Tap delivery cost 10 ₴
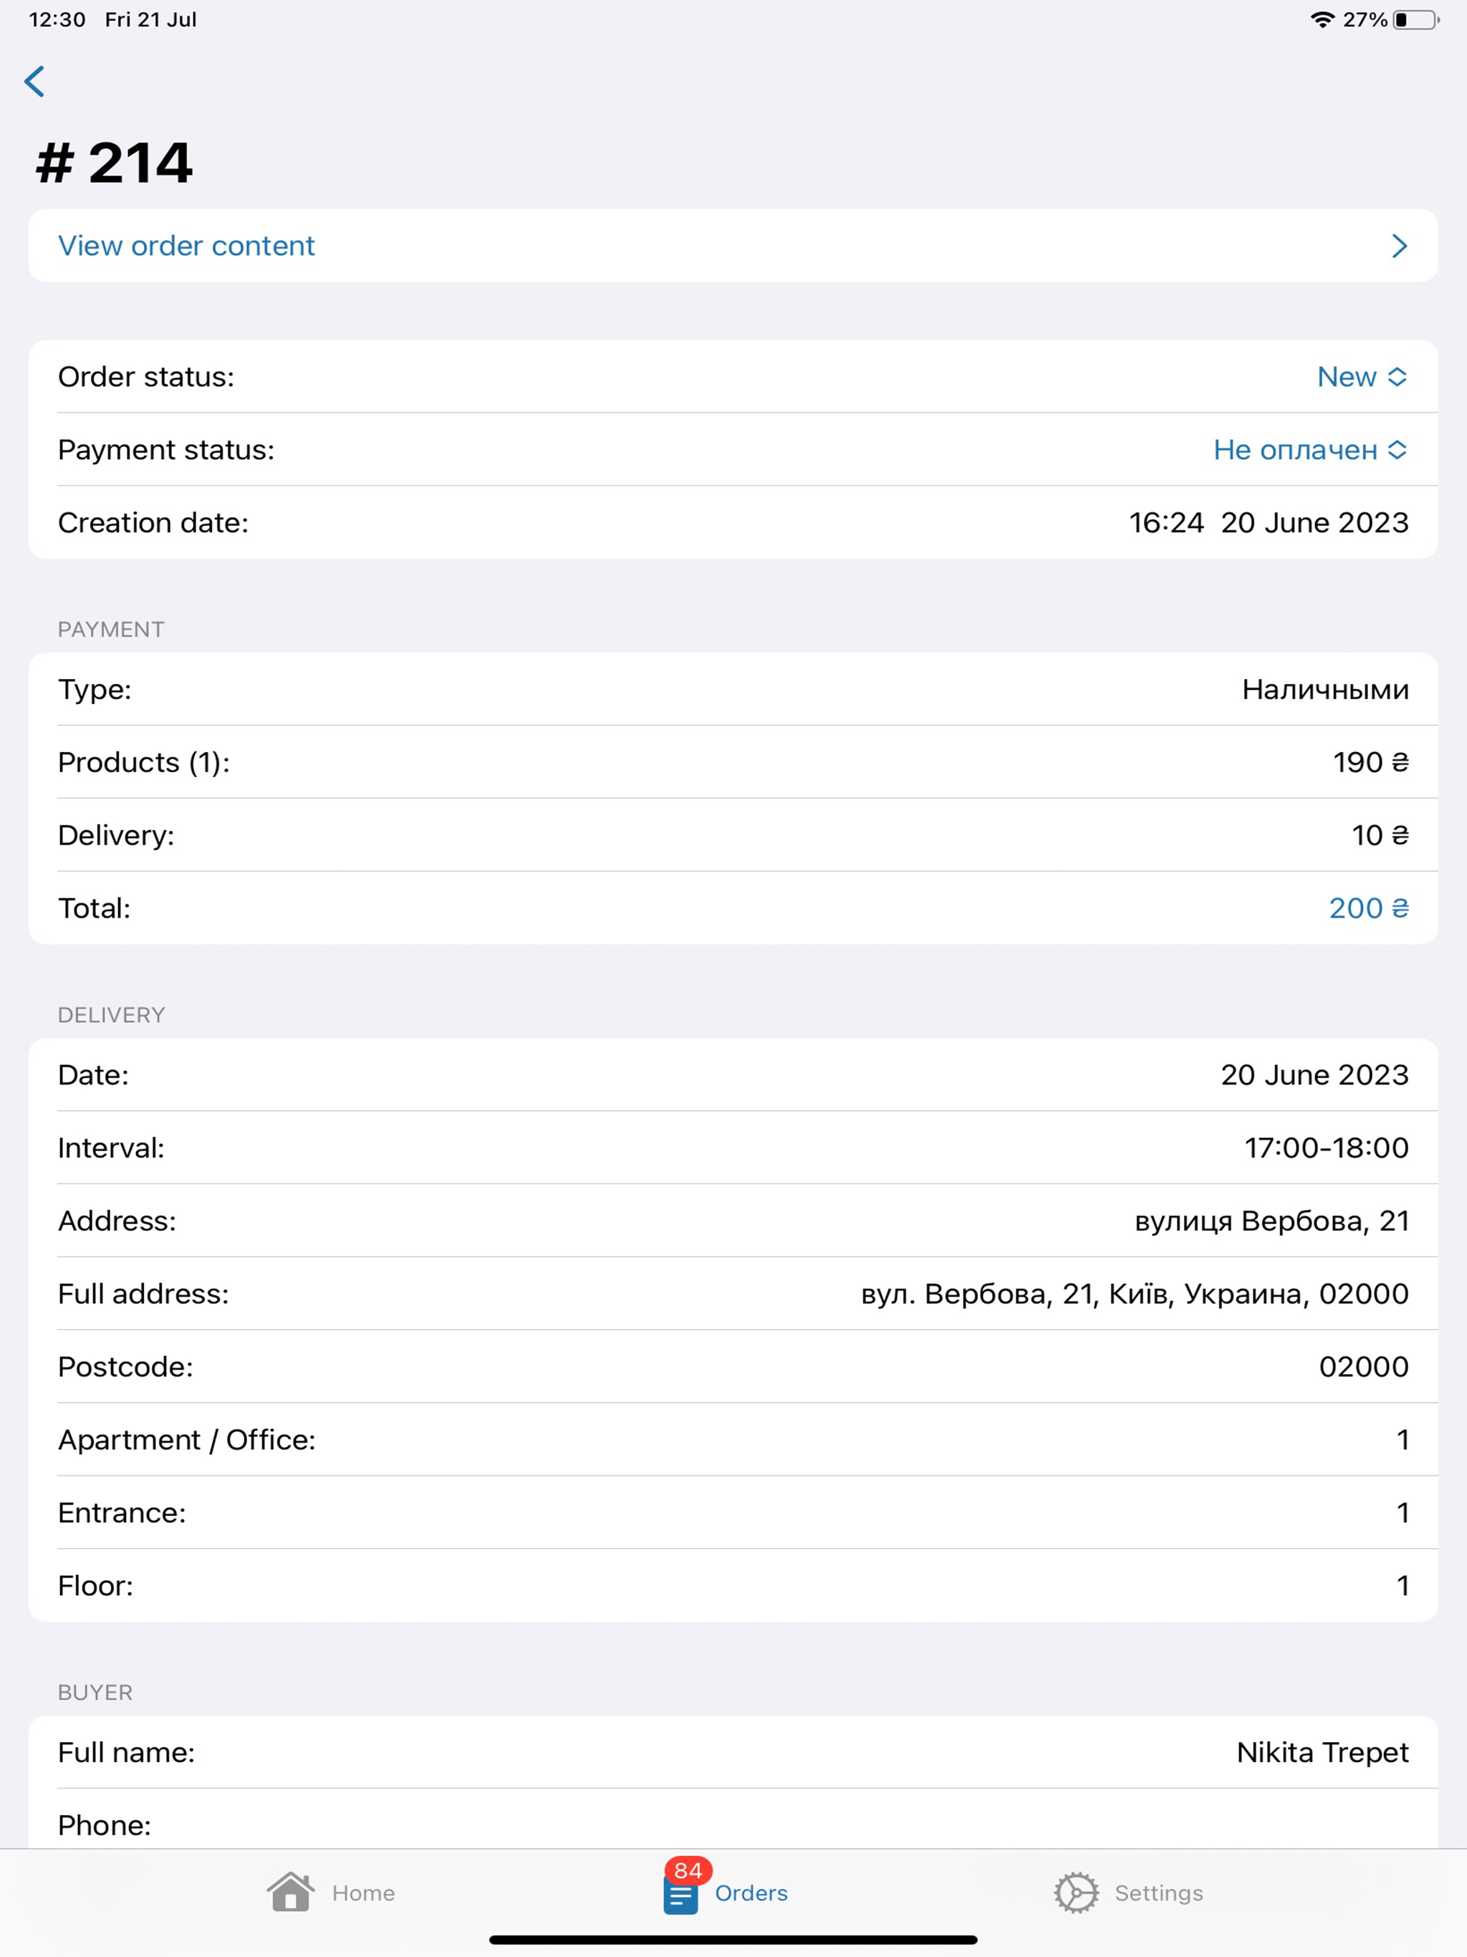Screen dimensions: 1467x1957 [x=1380, y=835]
